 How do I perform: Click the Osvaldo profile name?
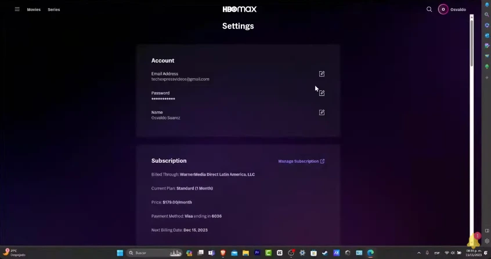coord(458,10)
